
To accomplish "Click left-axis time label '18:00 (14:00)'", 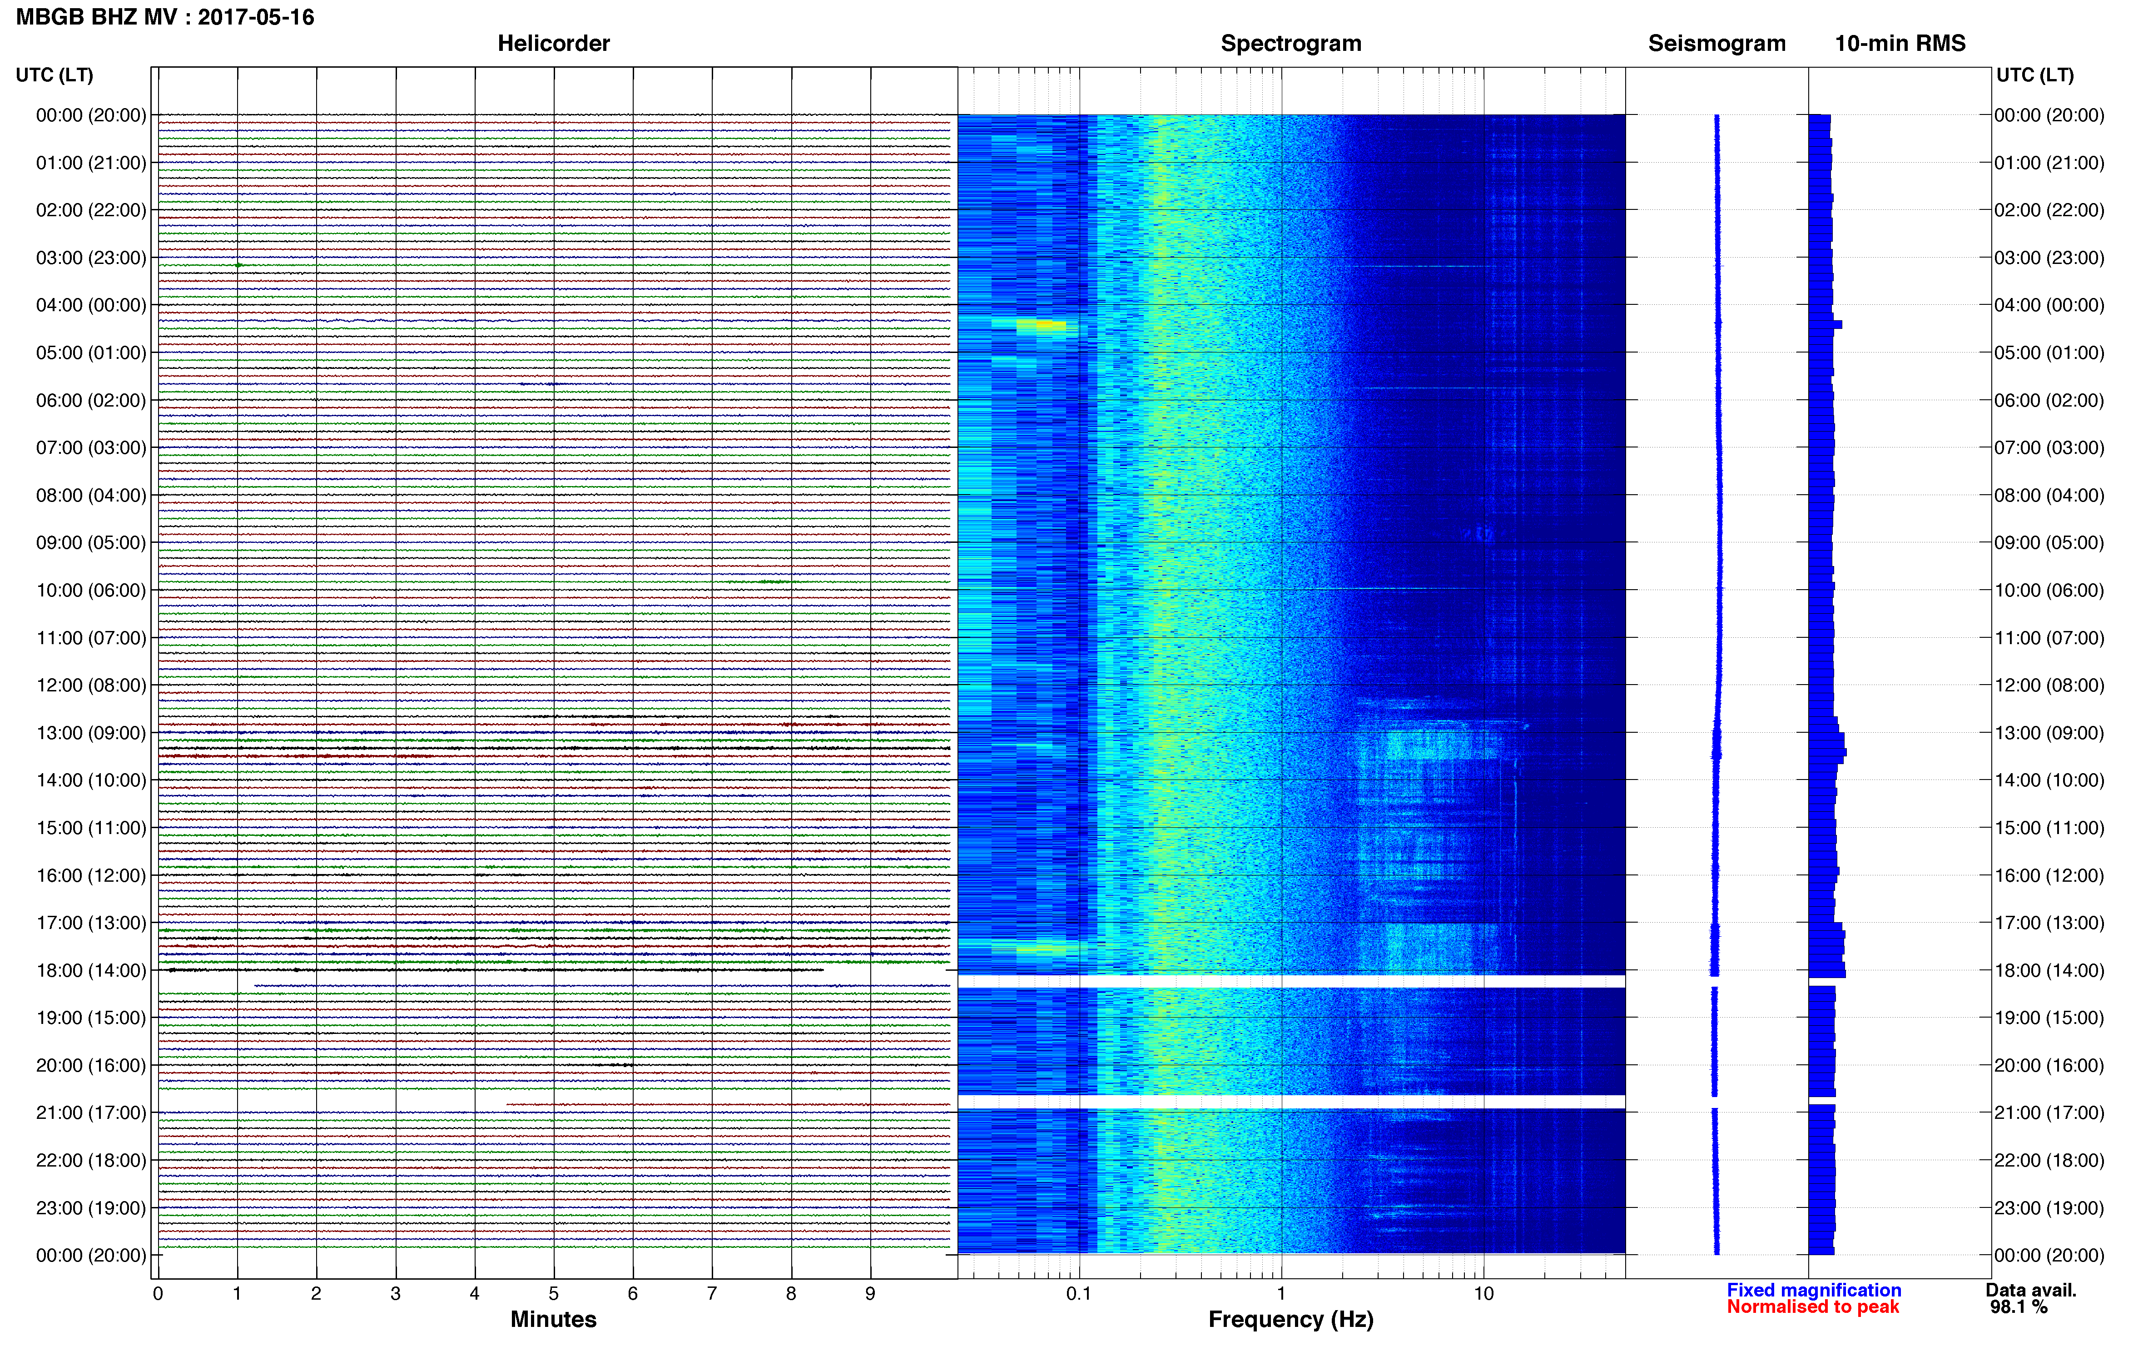I will pyautogui.click(x=91, y=970).
